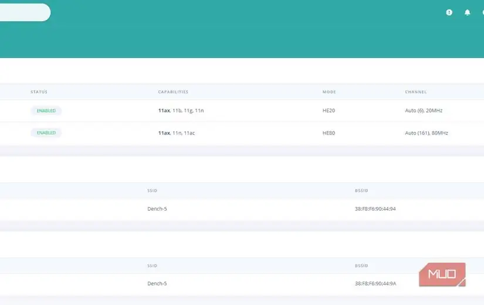Click the search field in header

25,12
